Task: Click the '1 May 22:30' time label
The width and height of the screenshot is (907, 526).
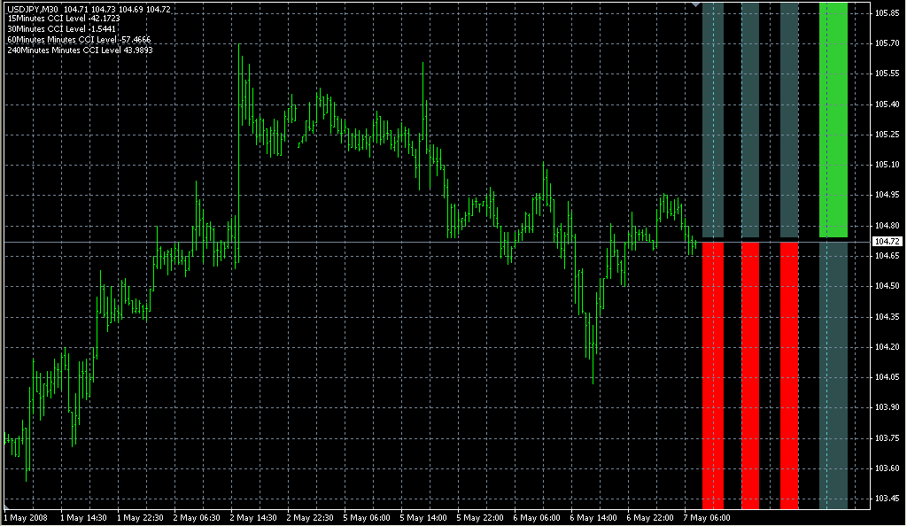Action: 140,518
